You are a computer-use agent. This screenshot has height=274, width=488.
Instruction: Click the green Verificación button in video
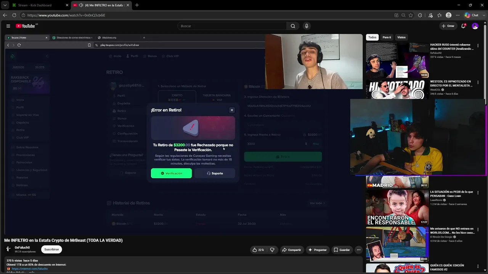point(171,173)
